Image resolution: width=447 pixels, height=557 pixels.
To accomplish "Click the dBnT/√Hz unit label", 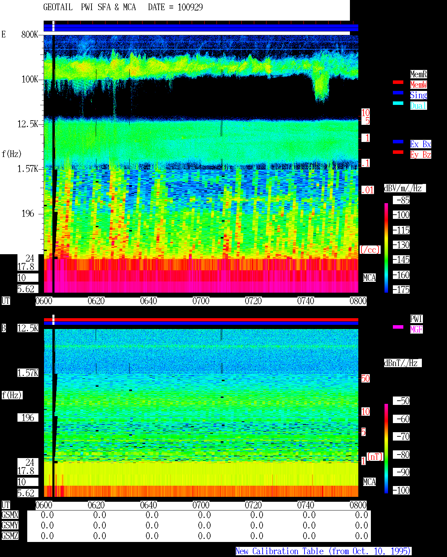I will pos(403,363).
